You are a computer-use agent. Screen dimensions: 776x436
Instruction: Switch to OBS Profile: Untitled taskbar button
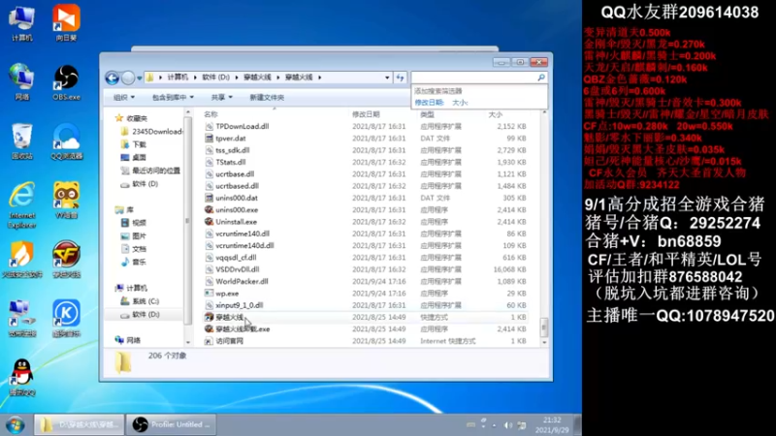coord(172,424)
